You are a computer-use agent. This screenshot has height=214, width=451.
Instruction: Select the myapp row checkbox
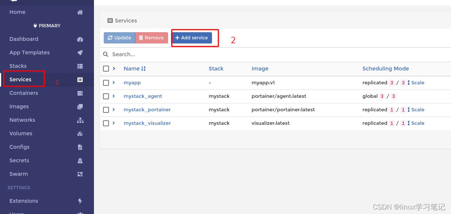click(106, 82)
